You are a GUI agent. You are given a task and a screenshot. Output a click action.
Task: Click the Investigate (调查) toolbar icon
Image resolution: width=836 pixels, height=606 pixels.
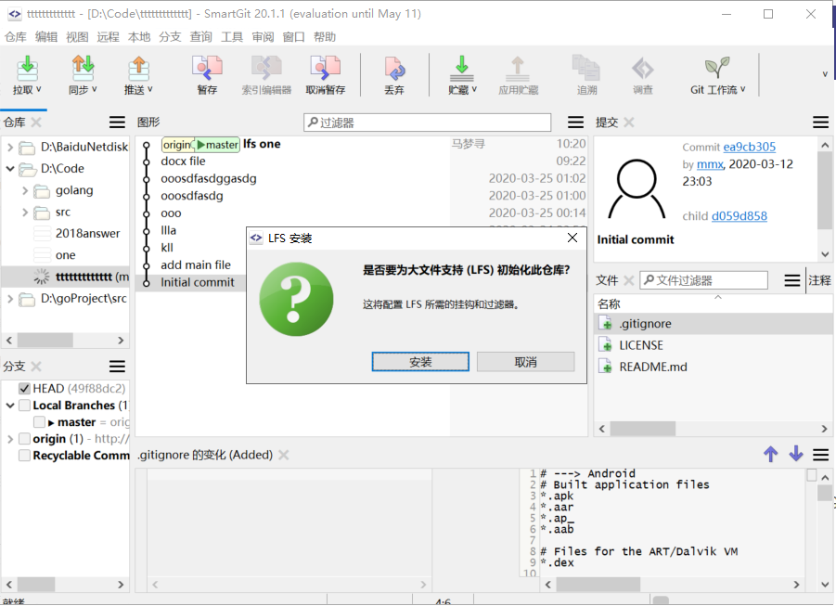click(642, 69)
